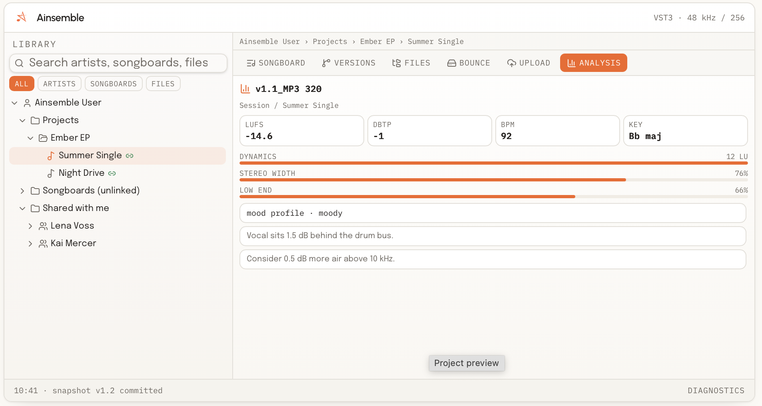Click Ember EP in the breadcrumb

click(377, 42)
